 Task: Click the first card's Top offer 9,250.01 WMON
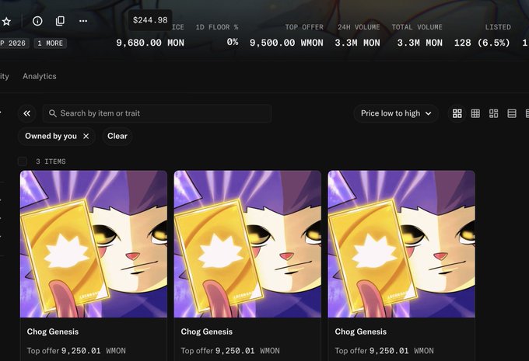pos(76,351)
